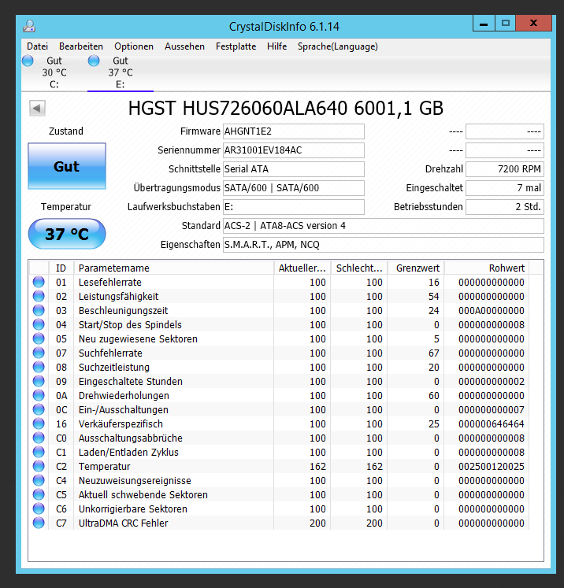Maximize the CrystalDiskInfo window
This screenshot has width=564, height=588.
tap(506, 24)
